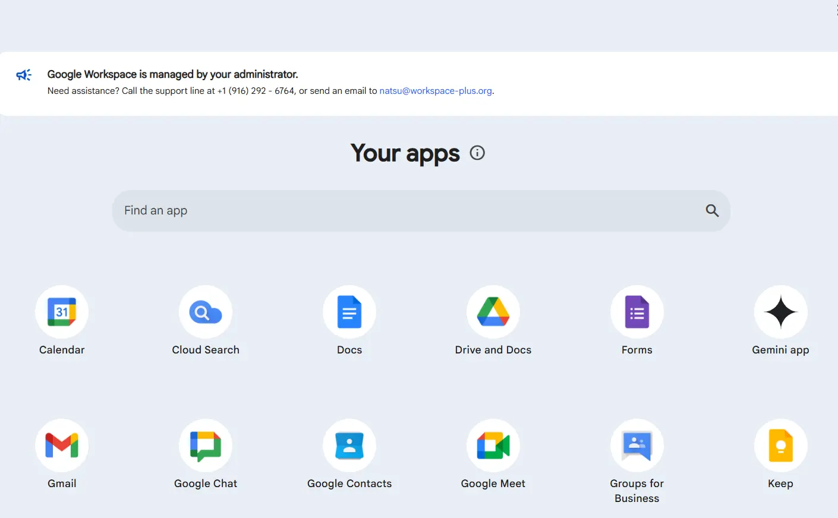Click the Your apps heading
This screenshot has width=838, height=518.
coord(405,153)
